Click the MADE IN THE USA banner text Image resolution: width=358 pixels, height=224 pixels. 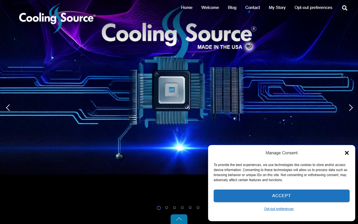(x=220, y=47)
